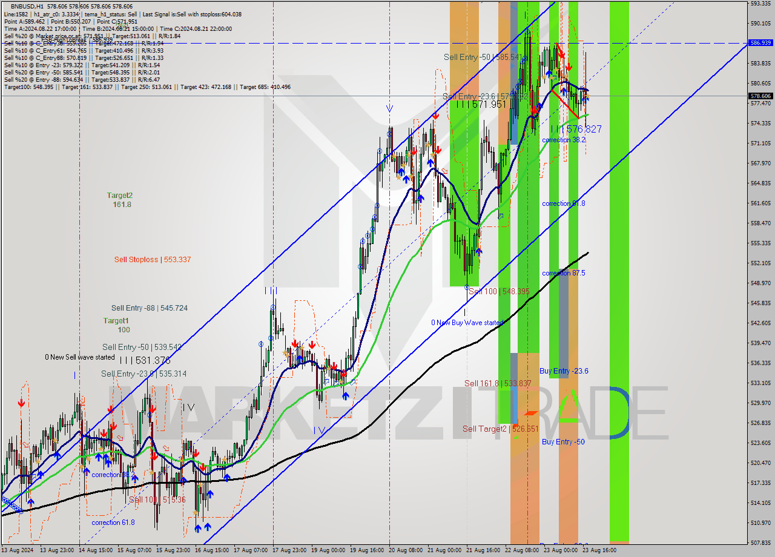The image size is (775, 557).
Task: Click the '21 Aug 16:00' time axis label
Action: [x=483, y=550]
